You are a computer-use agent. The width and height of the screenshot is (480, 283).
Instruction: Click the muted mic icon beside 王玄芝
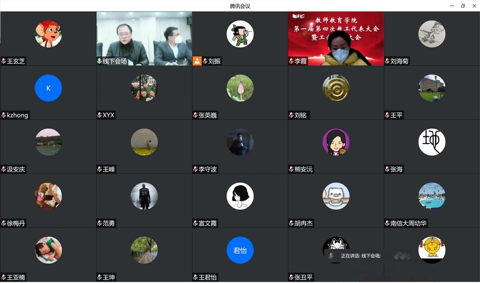(4, 61)
